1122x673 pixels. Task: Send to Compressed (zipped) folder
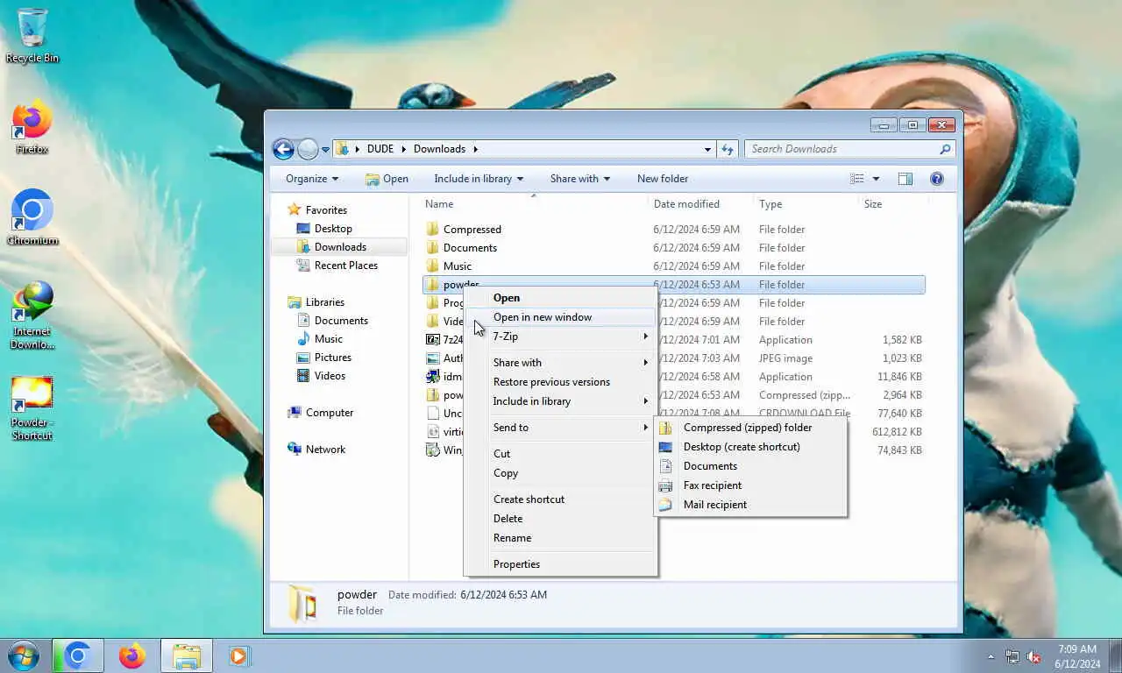[x=751, y=428]
